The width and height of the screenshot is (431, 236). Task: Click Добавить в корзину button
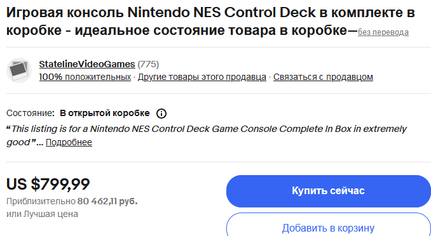coord(329,228)
